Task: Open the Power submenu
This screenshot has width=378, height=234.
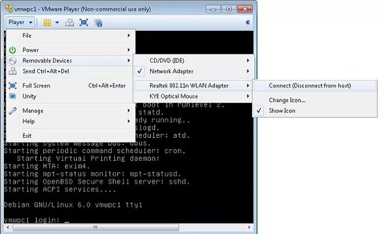Action: (x=71, y=50)
